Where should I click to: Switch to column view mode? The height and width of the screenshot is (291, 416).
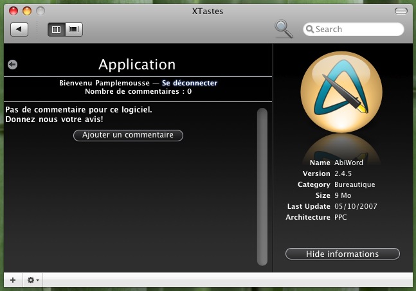[x=56, y=29]
